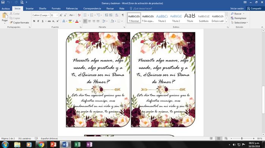
Task: Switch to Insertar tab
Action: (30, 8)
